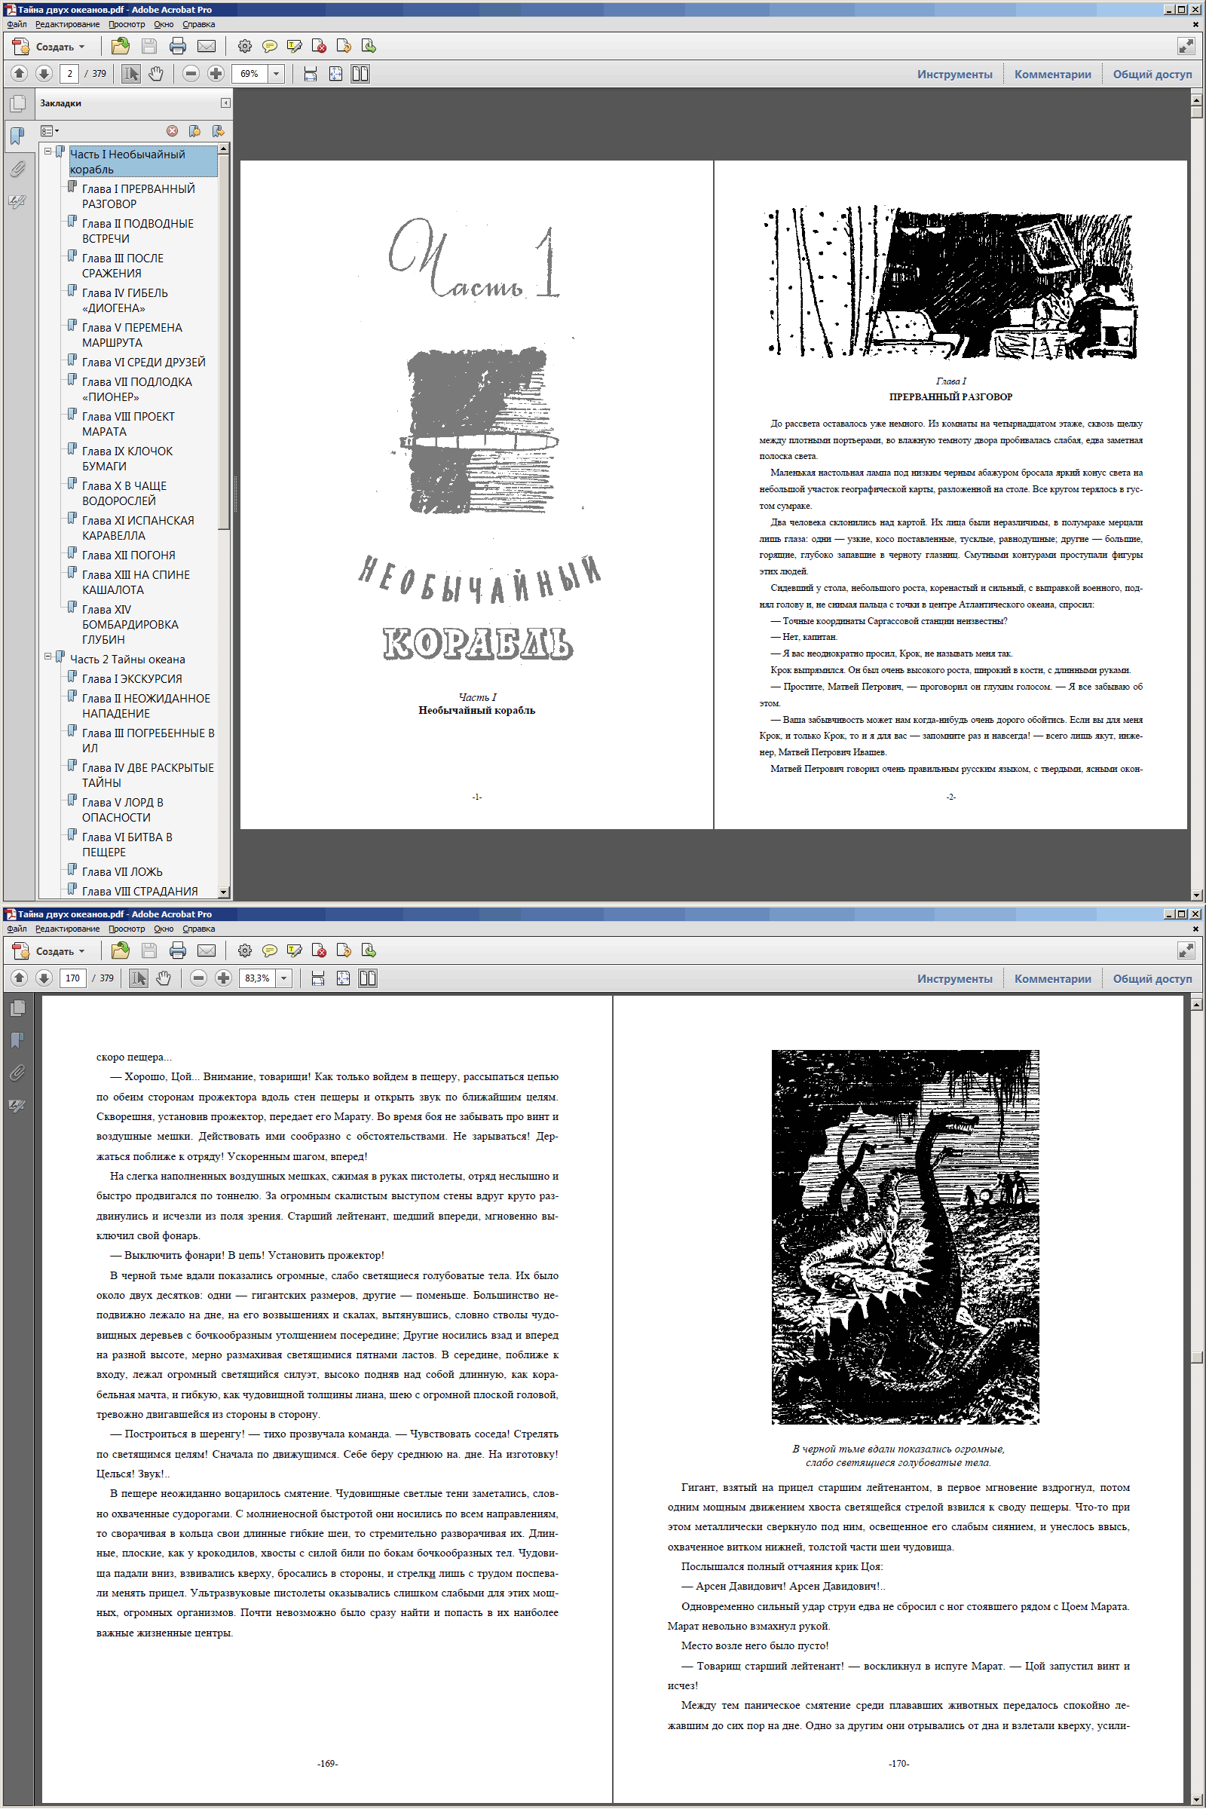Toggle two-page view in the top window
Image resolution: width=1206 pixels, height=1809 pixels.
pos(360,73)
